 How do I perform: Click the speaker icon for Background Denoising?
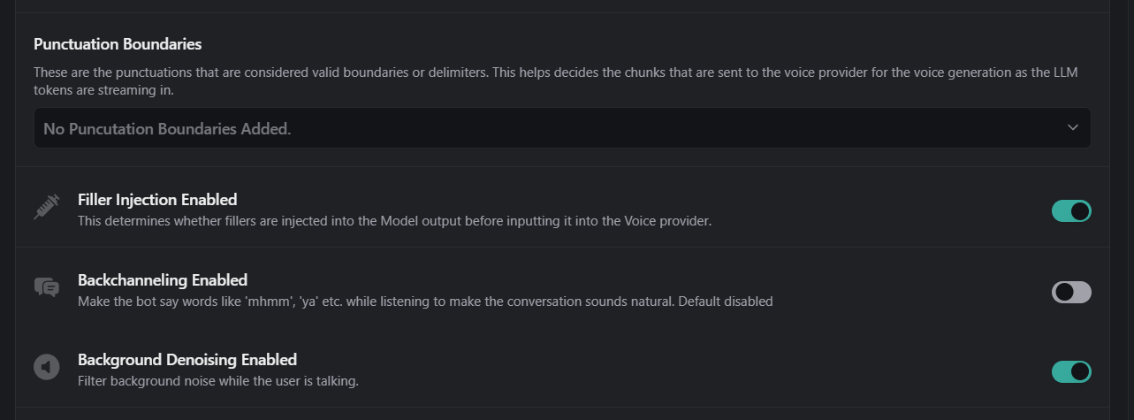coord(46,367)
